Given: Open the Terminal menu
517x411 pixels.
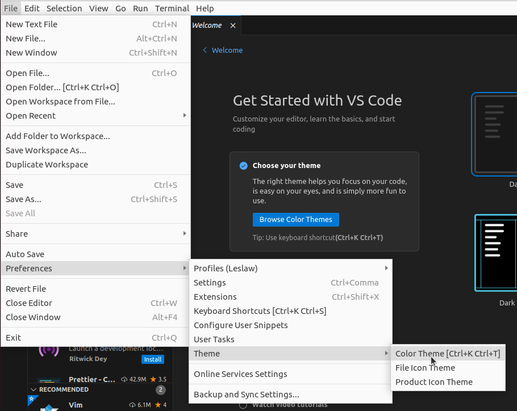Looking at the screenshot, I should [x=172, y=9].
